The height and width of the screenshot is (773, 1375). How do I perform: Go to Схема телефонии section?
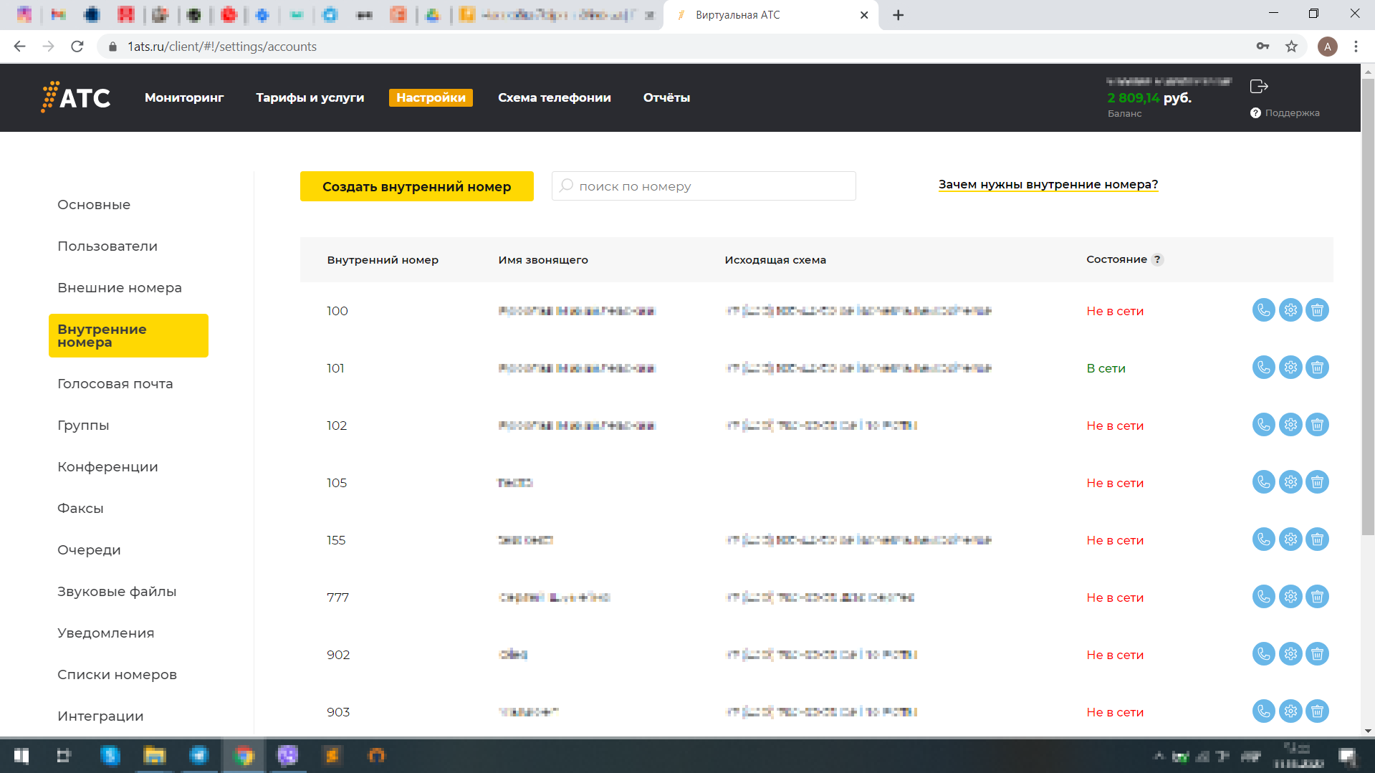tap(554, 98)
